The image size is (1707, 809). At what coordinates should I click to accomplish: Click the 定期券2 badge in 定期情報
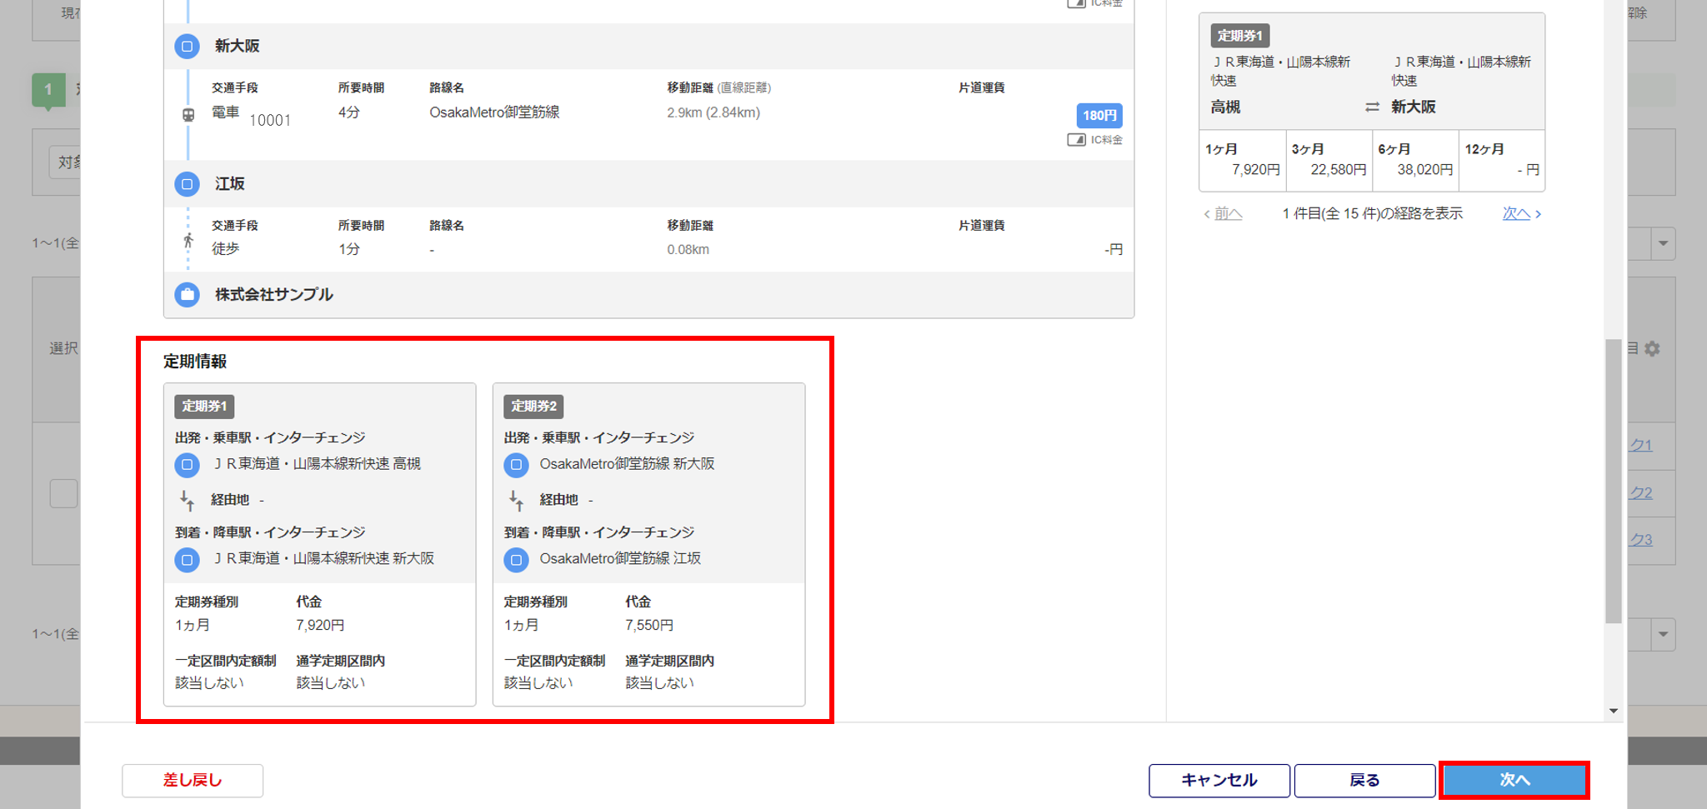(533, 407)
